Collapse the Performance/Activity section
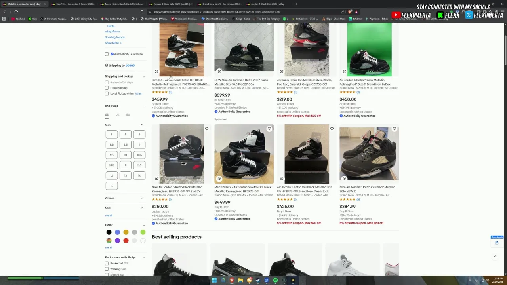This screenshot has width=507, height=285. point(144,257)
